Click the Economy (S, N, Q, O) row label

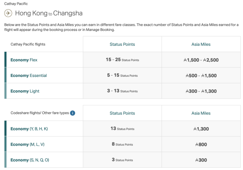pyautogui.click(x=30, y=160)
